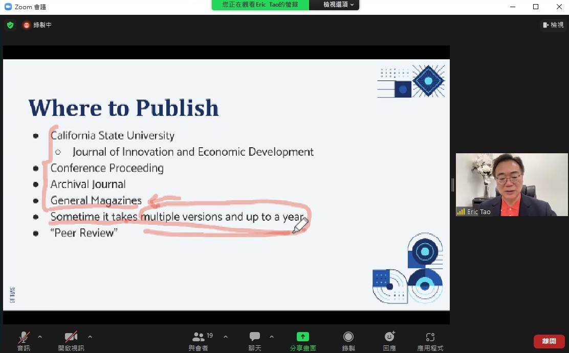Open the View layout button top right
569x353 pixels.
click(x=553, y=25)
